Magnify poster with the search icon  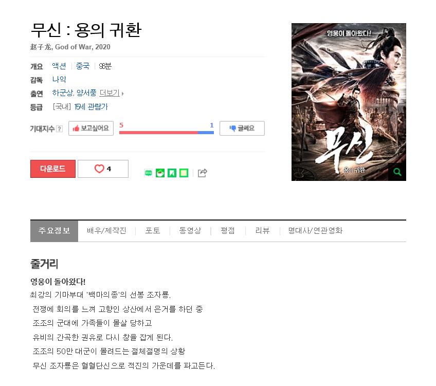point(397,172)
